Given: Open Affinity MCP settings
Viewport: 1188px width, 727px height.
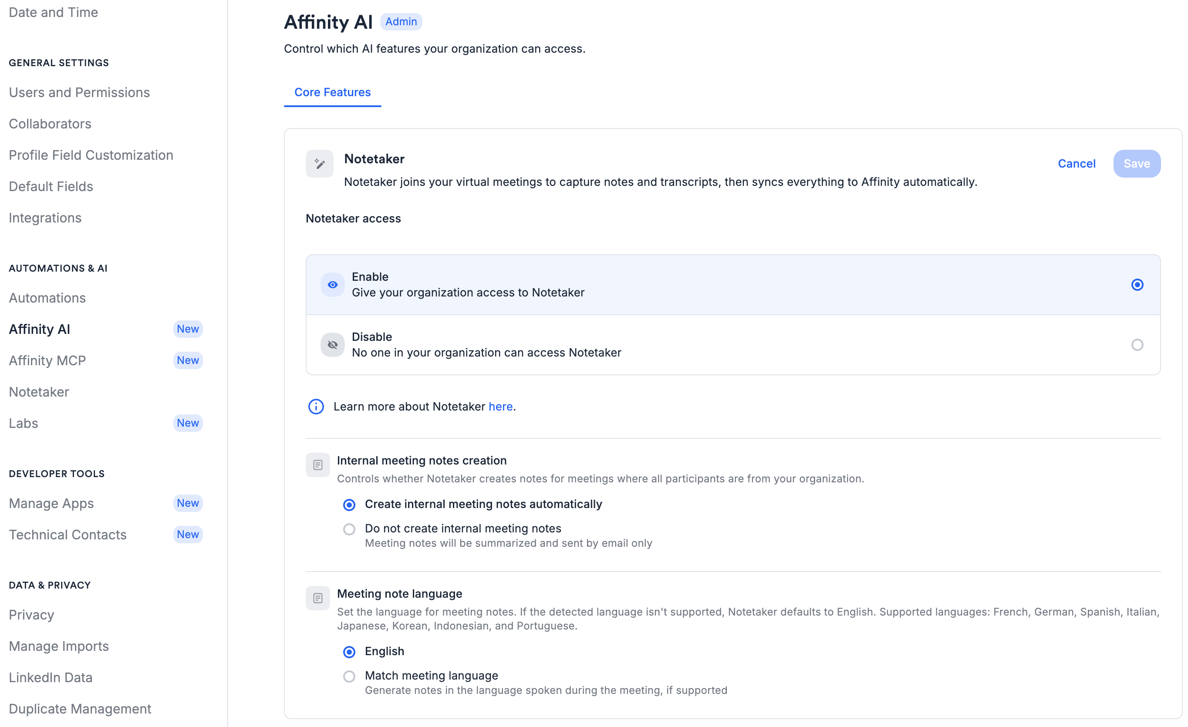Looking at the screenshot, I should point(47,360).
